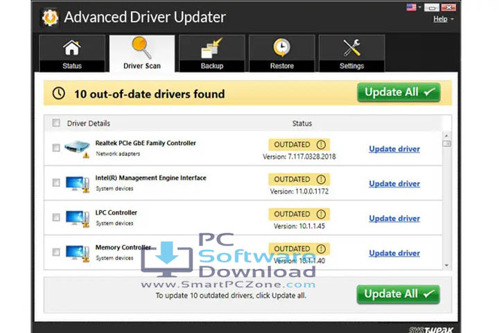Click the Advanced Driver Updater logo icon
The image size is (499, 333).
(50, 17)
